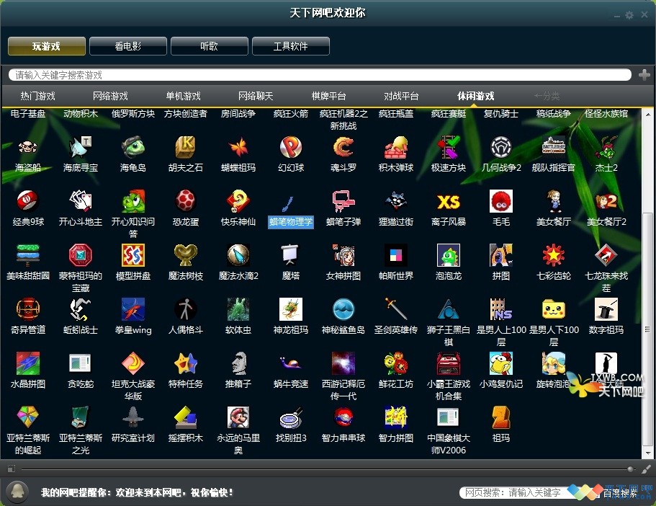This screenshot has width=656, height=506.
Task: Click the plus icon beside search bar
Action: pyautogui.click(x=644, y=75)
